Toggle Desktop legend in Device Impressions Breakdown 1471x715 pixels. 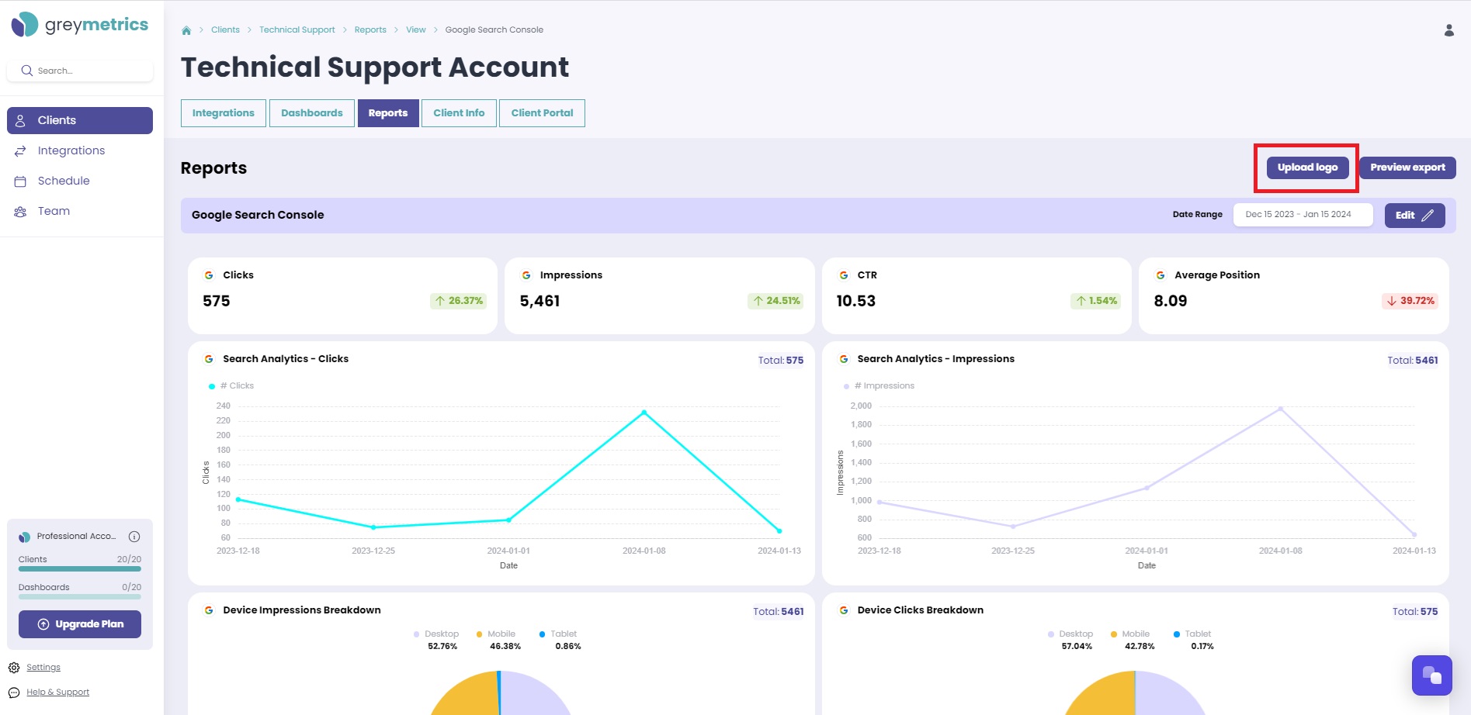(436, 634)
